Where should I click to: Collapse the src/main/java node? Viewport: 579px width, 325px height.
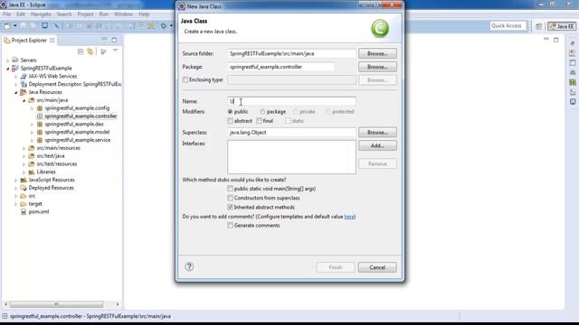pos(24,100)
